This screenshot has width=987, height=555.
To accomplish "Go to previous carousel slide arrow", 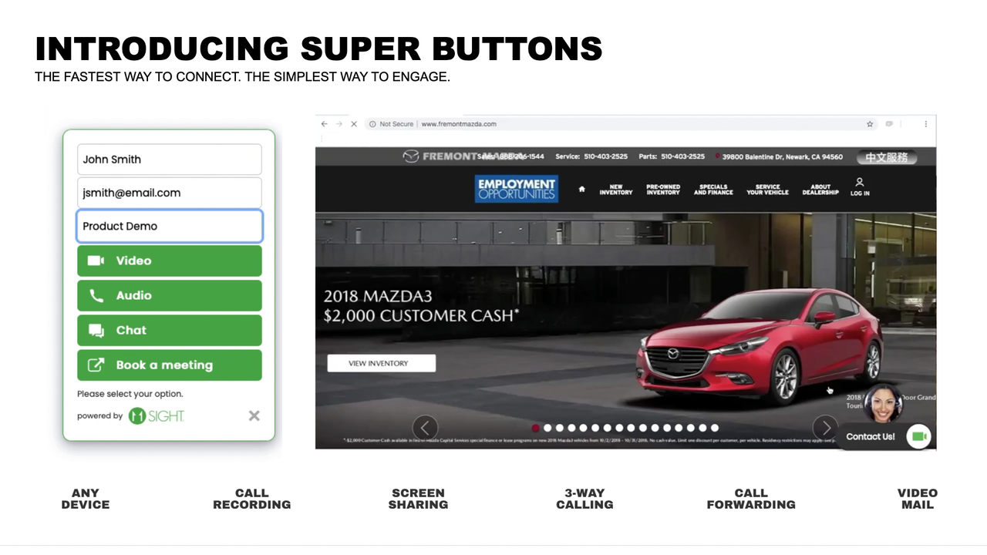I will click(x=425, y=427).
